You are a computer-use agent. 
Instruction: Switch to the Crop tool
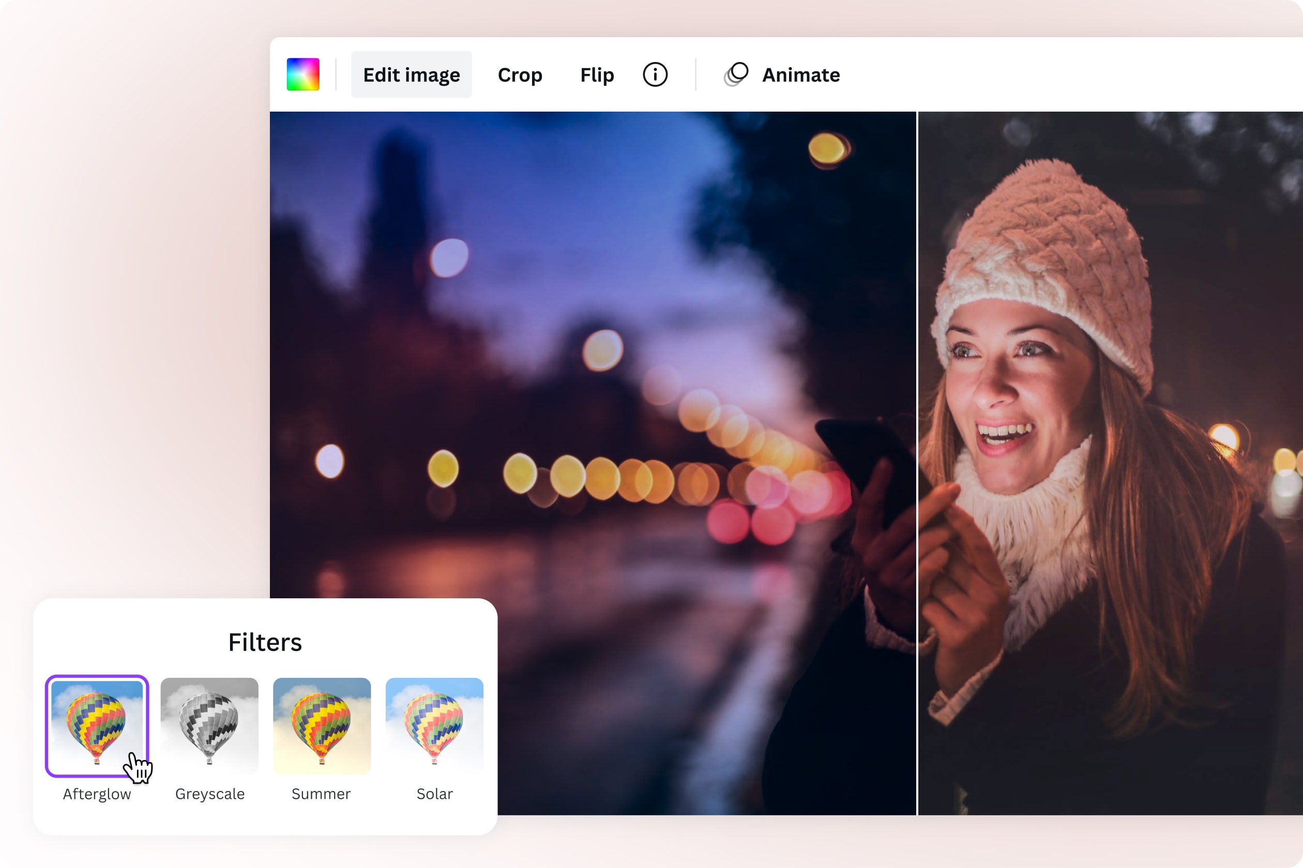[520, 74]
